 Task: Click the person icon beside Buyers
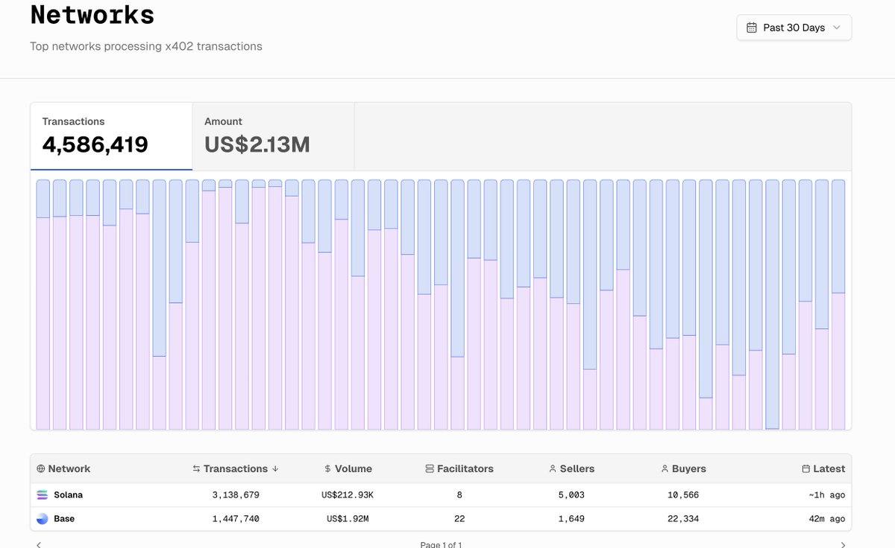coord(665,469)
